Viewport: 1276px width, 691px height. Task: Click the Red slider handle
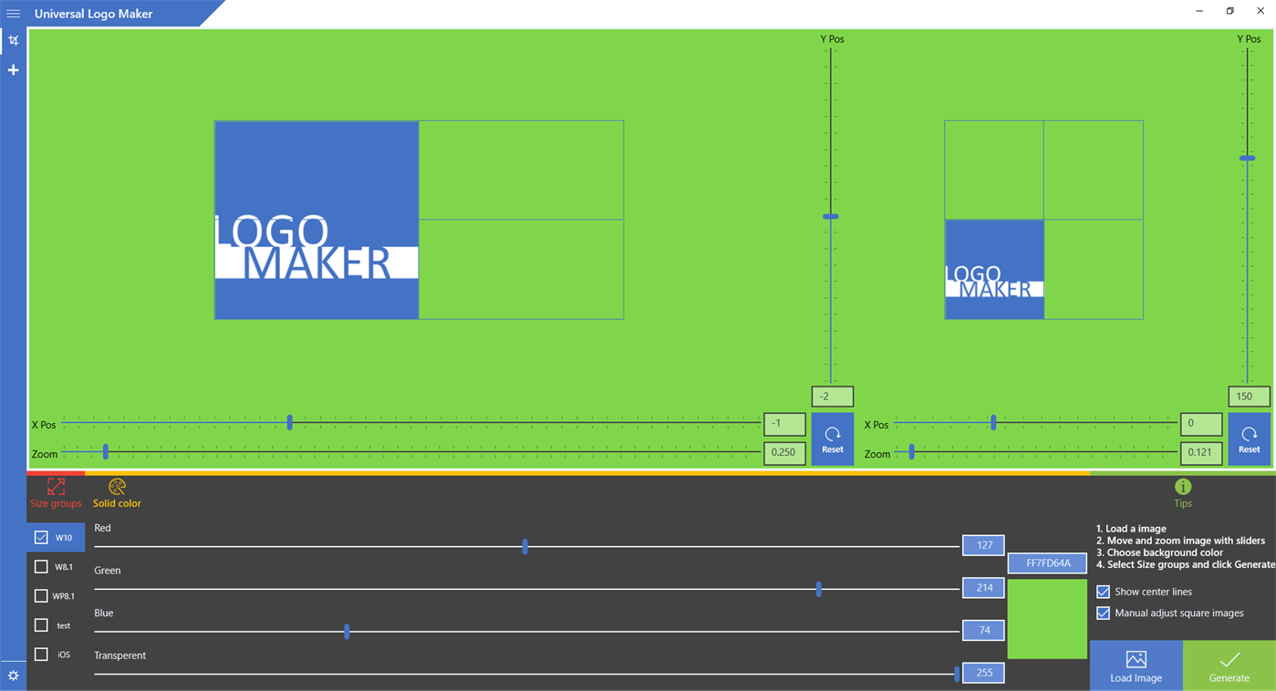524,546
